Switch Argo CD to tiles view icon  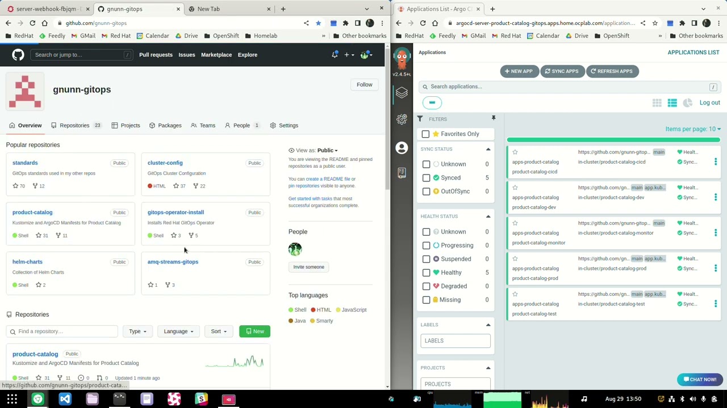point(657,103)
